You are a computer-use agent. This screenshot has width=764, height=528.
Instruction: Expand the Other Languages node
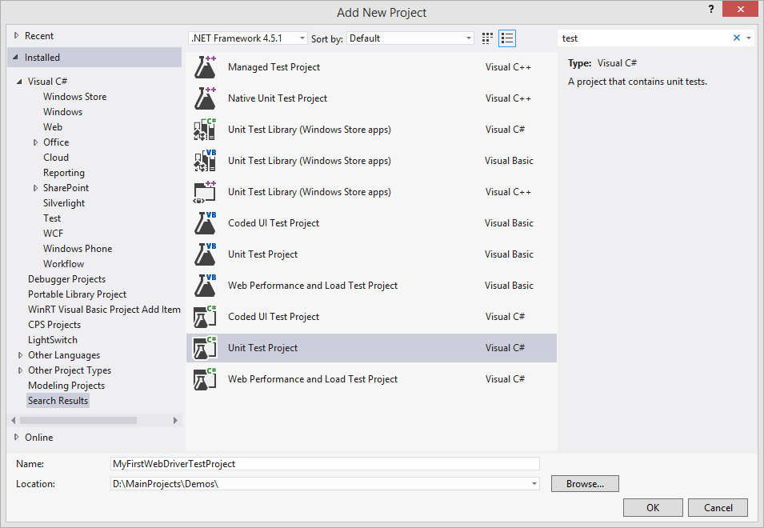pos(21,355)
